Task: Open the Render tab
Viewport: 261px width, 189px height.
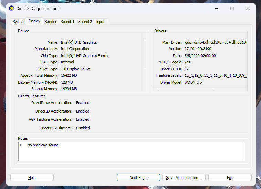Action: tap(50, 22)
